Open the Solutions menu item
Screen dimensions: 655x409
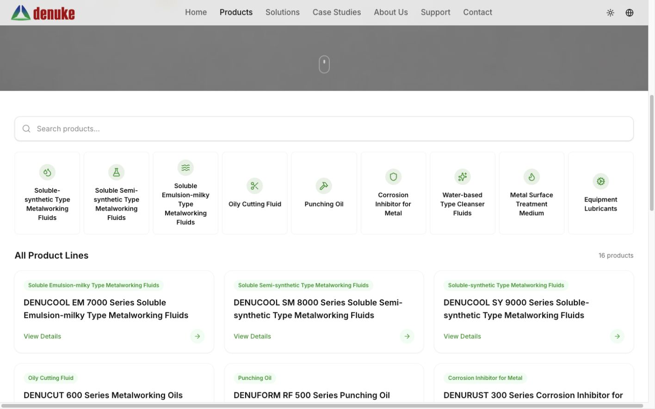283,12
